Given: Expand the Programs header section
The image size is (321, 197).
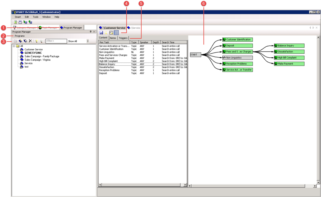Looking at the screenshot, I should 20,36.
